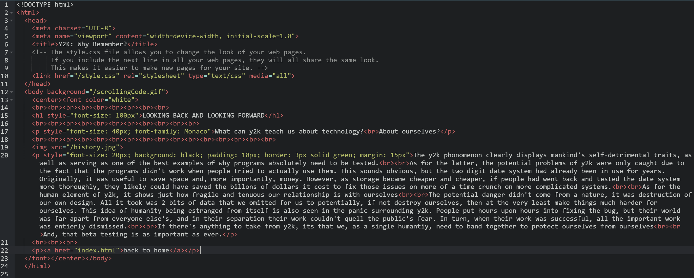Select line number 1 in the gutter
The width and height of the screenshot is (694, 278).
point(6,5)
